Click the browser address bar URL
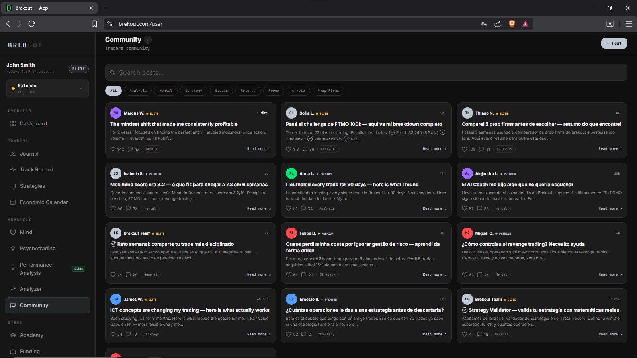Viewport: 637px width, 358px height. [141, 24]
